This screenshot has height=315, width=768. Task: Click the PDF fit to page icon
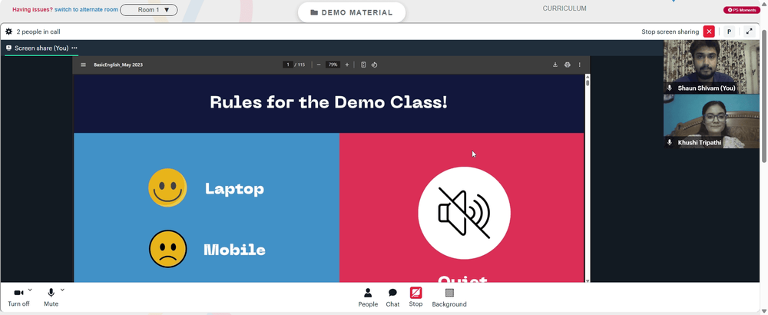coord(363,65)
